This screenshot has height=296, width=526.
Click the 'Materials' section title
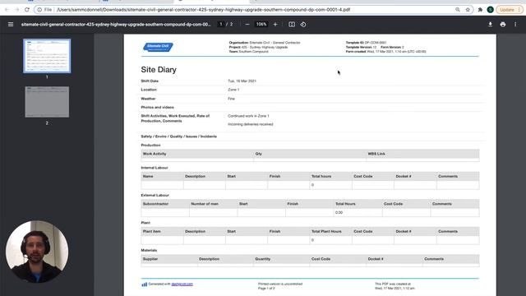tap(149, 250)
